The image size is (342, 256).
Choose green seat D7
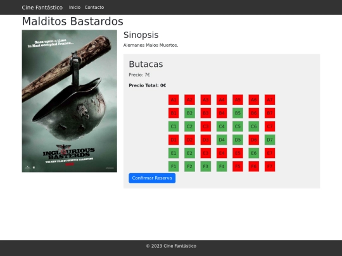coord(270,140)
